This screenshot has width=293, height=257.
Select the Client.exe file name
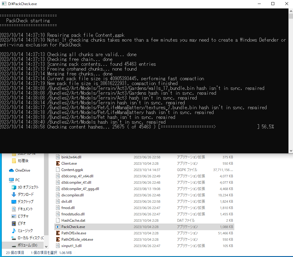click(x=69, y=163)
